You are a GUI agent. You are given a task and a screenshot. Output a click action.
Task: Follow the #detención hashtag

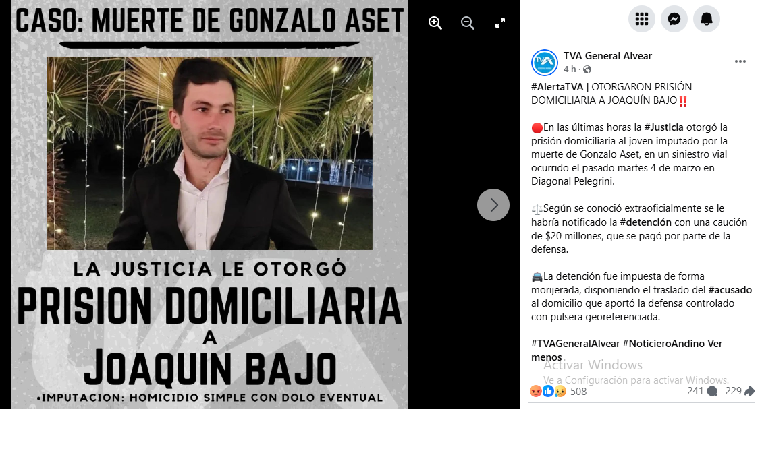[645, 222]
